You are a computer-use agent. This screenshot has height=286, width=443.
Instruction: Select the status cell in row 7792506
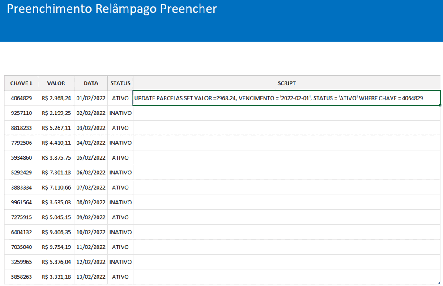click(x=120, y=143)
